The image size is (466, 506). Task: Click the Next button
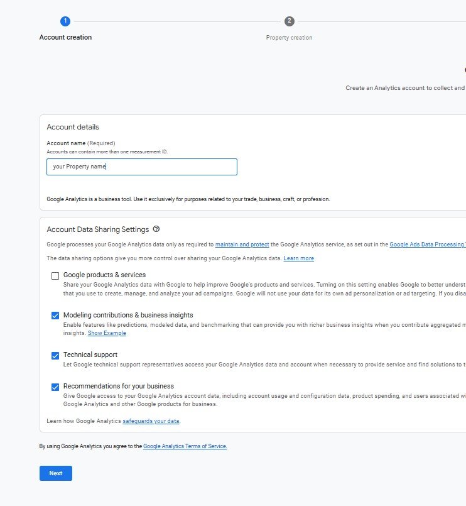55,473
